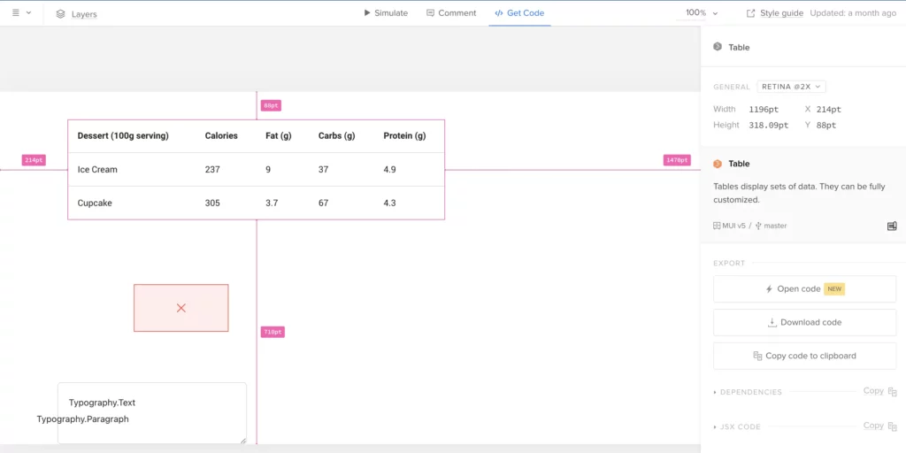Click the Download code button
906x453 pixels.
coord(804,323)
